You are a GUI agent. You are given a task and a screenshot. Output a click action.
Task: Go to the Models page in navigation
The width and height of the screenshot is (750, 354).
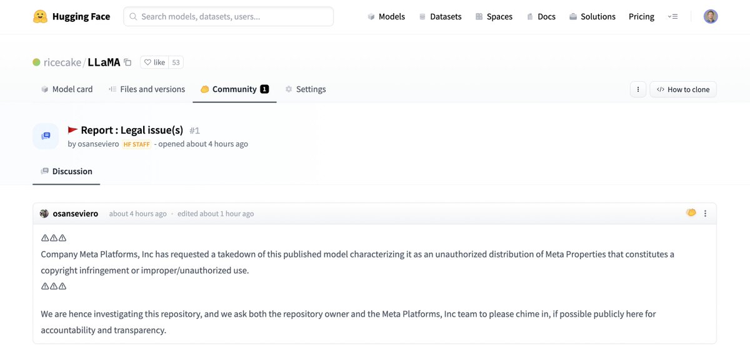click(x=386, y=17)
